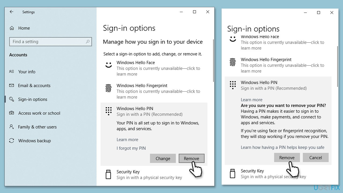
Task: Expand Security Key option in right window
Action: click(x=278, y=174)
